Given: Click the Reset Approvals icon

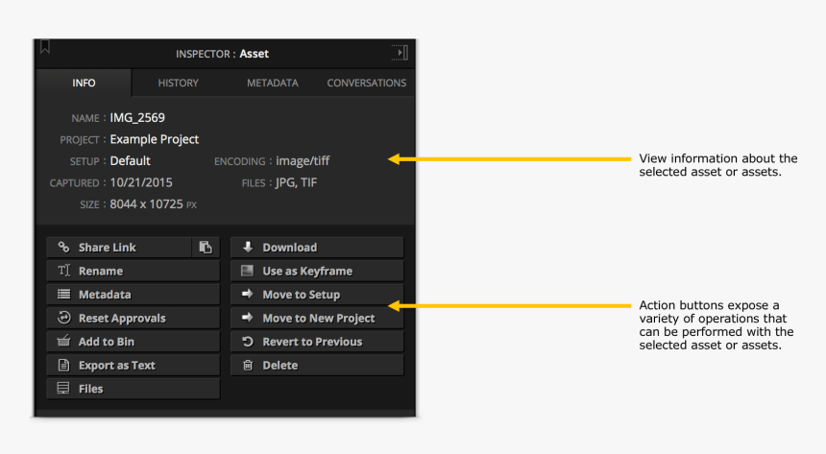Looking at the screenshot, I should pos(64,318).
